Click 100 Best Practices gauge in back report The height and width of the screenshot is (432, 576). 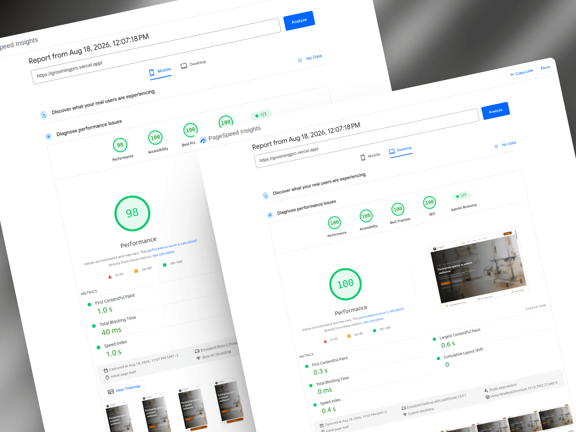(190, 130)
